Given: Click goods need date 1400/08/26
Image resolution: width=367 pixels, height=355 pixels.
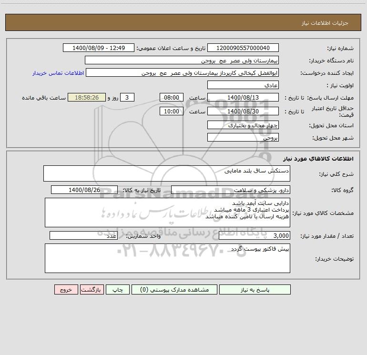Looking at the screenshot, I should pos(84,190).
